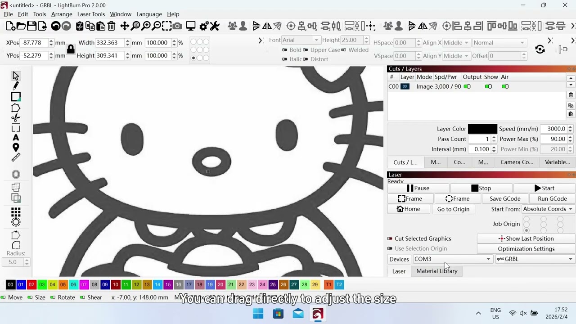Viewport: 576px width, 324px height.
Task: Toggle Output switch for layer C00
Action: click(x=467, y=86)
